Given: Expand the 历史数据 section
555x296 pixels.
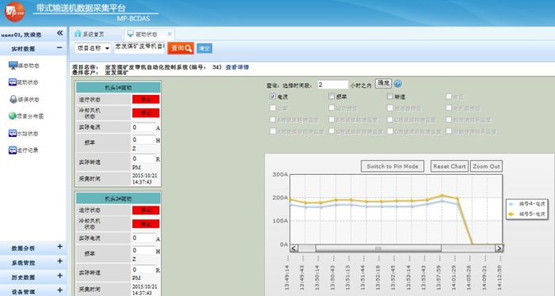Looking at the screenshot, I should (59, 276).
